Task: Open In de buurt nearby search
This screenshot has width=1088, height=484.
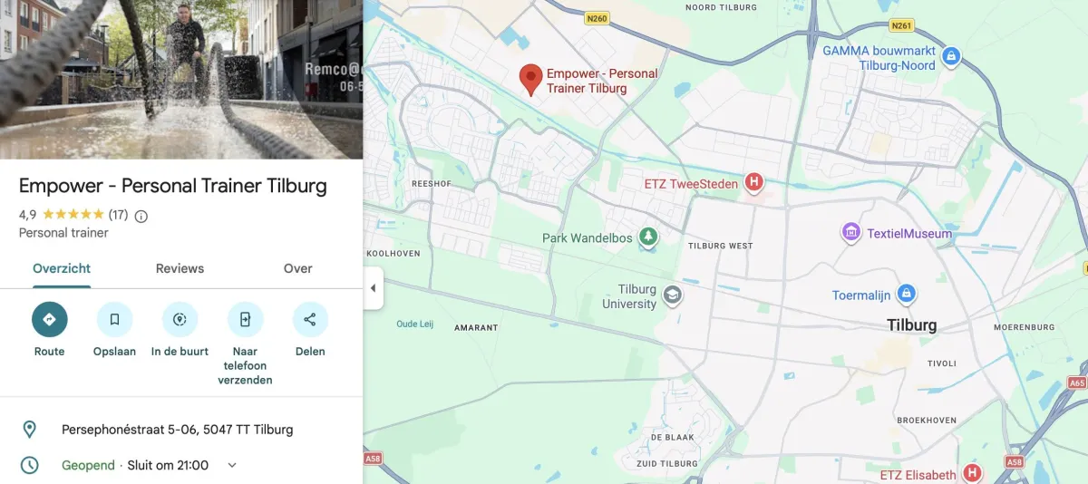Action: click(x=180, y=319)
